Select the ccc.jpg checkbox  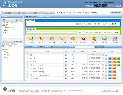pyautogui.click(x=27, y=78)
